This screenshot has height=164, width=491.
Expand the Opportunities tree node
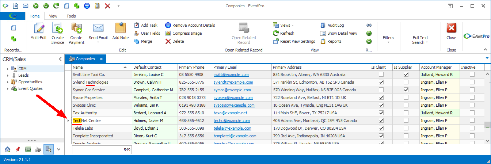point(7,82)
